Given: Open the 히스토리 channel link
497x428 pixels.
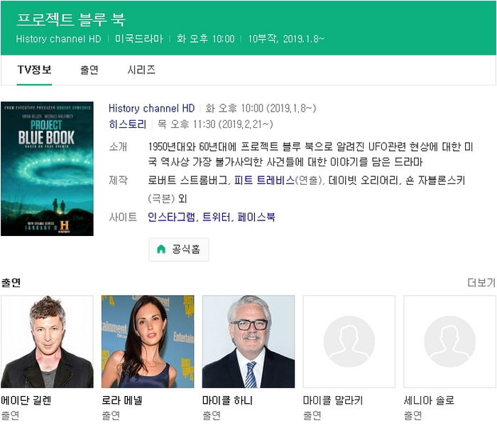Looking at the screenshot, I should pyautogui.click(x=127, y=124).
